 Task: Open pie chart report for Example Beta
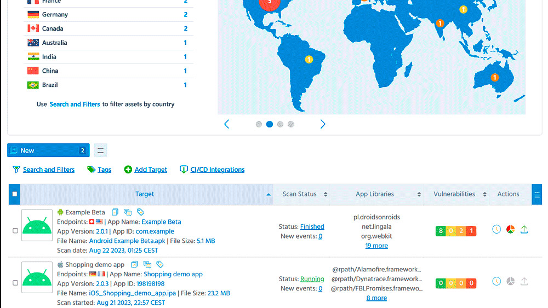(510, 229)
